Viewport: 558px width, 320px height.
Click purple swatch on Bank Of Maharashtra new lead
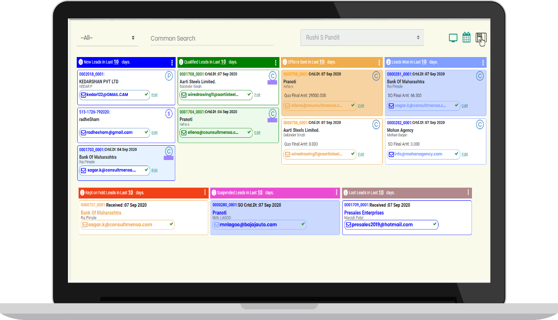point(168,158)
